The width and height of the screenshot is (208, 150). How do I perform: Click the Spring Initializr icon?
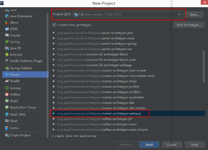tap(7, 68)
